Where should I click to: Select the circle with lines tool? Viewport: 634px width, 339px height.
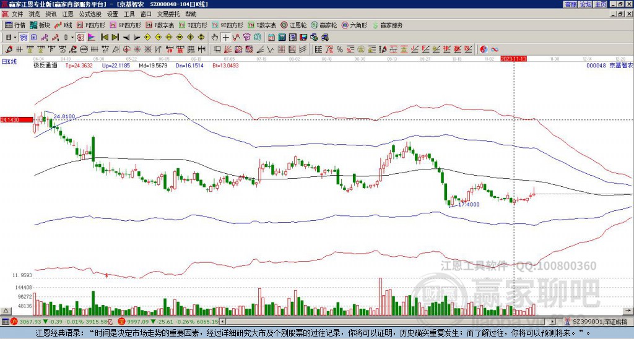[x=84, y=49]
